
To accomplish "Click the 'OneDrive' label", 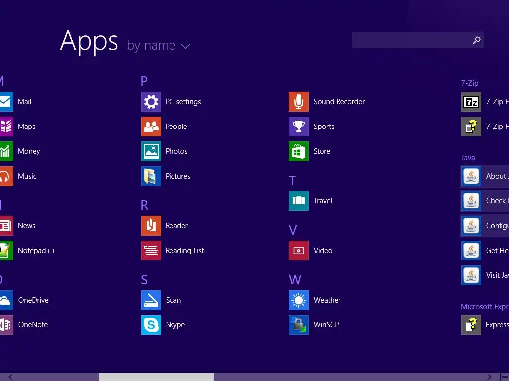I will click(33, 300).
